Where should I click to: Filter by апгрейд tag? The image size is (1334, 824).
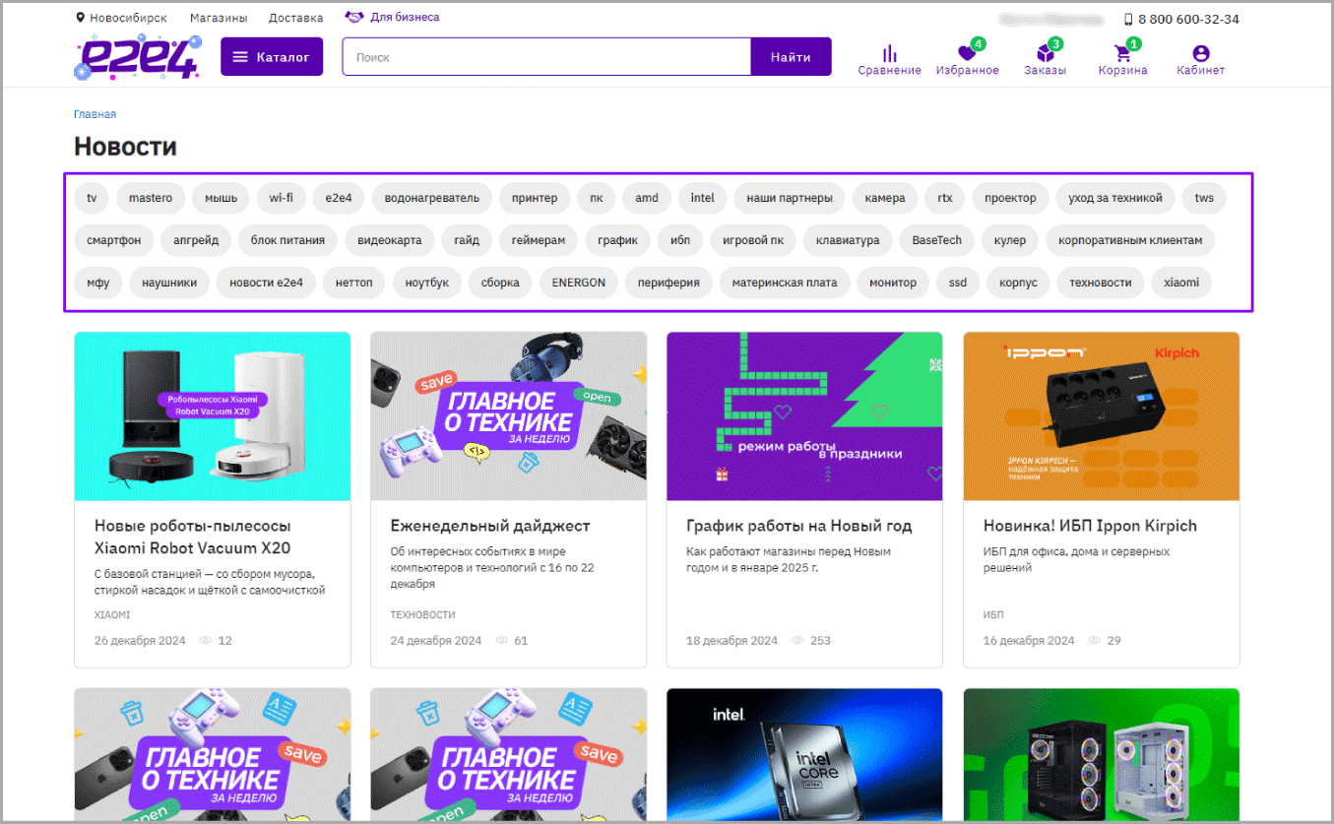click(x=197, y=240)
